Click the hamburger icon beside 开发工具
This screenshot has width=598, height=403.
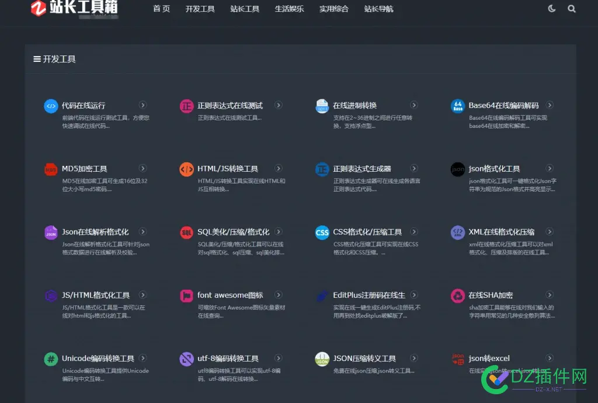36,58
